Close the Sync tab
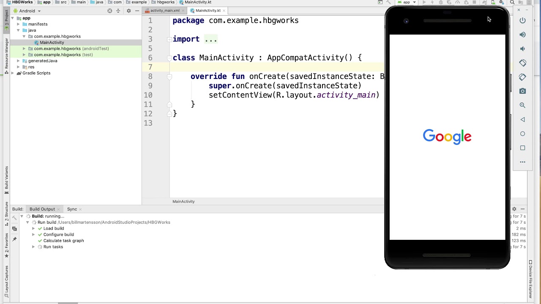541x304 pixels. click(x=80, y=209)
